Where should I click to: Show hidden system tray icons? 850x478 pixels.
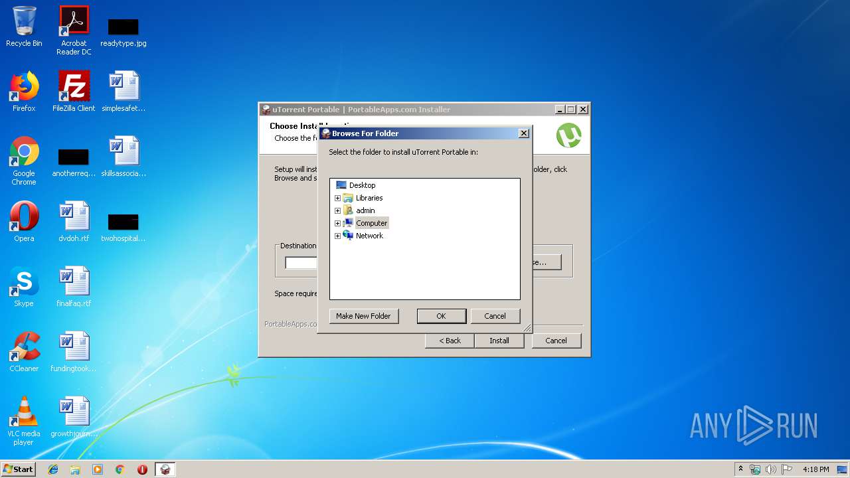tap(740, 469)
